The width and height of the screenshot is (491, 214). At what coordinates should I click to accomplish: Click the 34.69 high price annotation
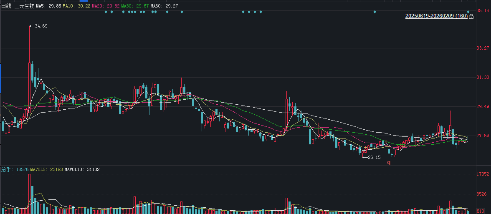click(40, 26)
